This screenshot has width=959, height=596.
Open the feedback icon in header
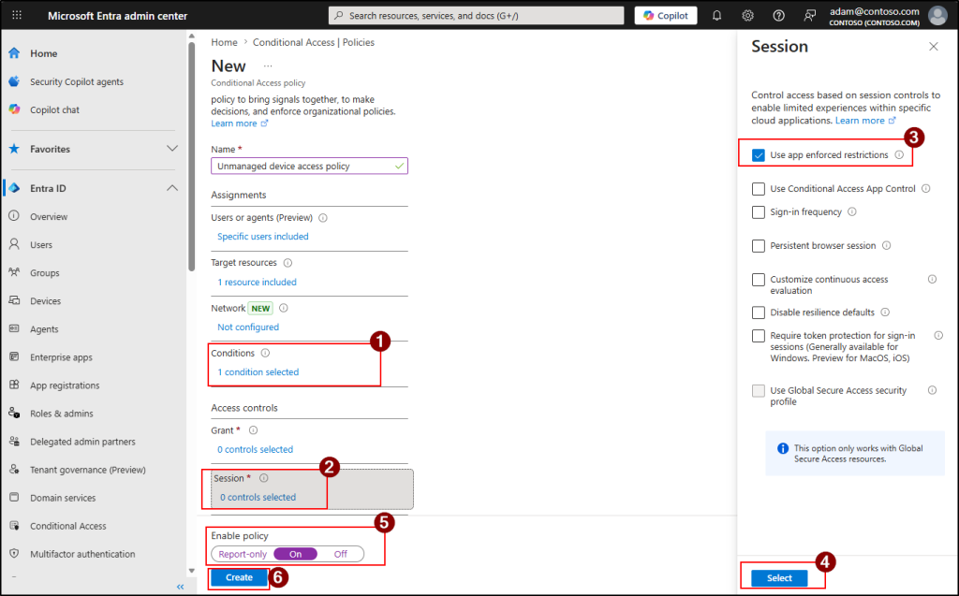(x=809, y=15)
